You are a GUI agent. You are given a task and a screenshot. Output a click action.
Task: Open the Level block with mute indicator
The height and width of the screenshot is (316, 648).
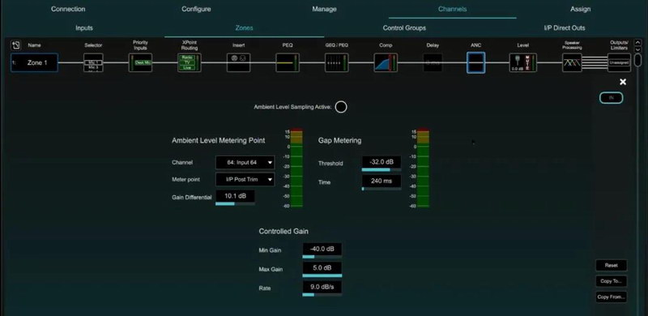[522, 62]
